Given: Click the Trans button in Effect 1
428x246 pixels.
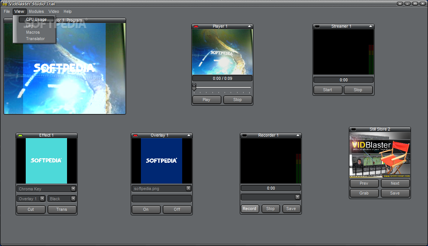Looking at the screenshot, I should 62,209.
